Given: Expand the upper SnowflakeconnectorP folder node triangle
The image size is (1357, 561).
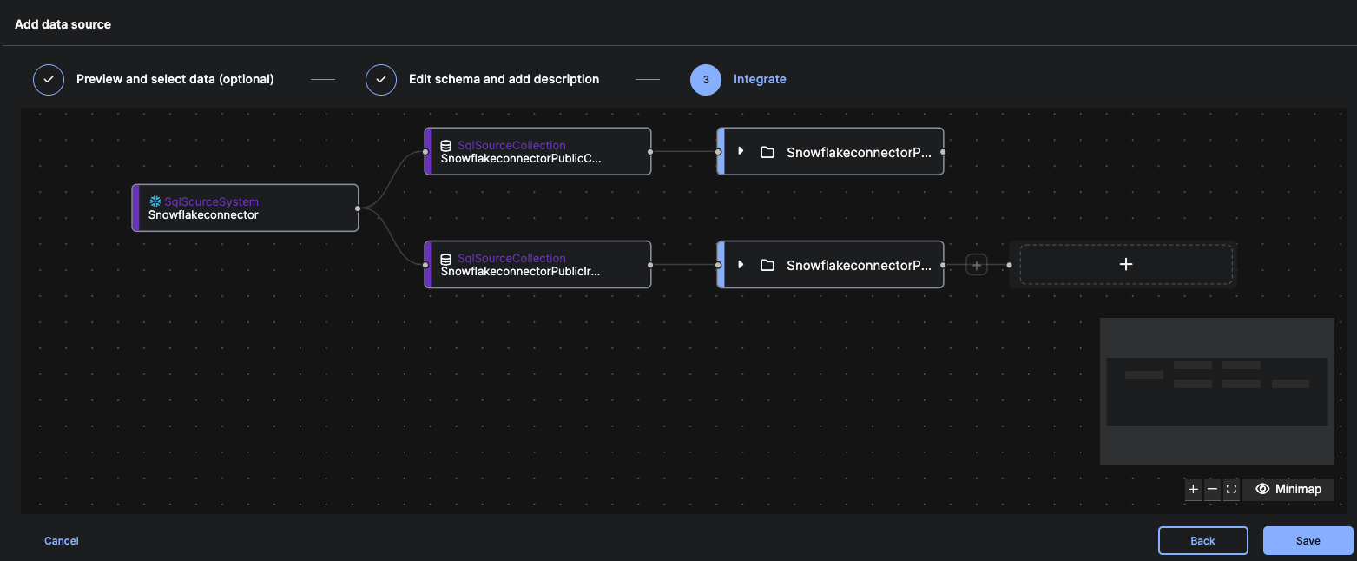Looking at the screenshot, I should (x=741, y=151).
